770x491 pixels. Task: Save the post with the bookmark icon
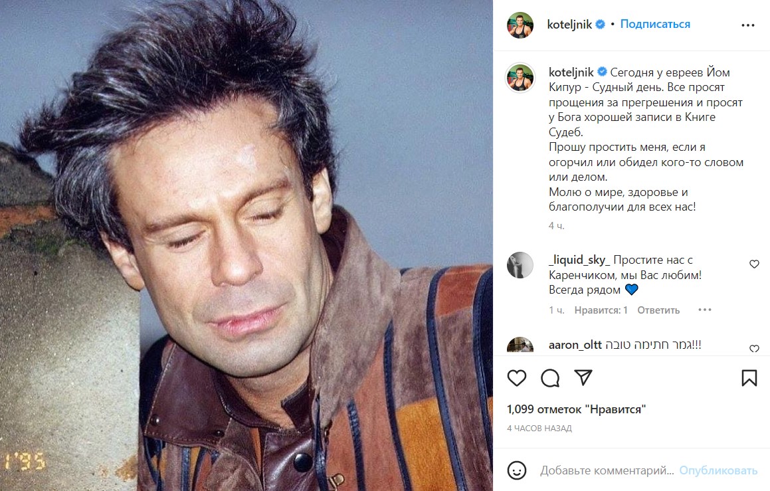pyautogui.click(x=749, y=378)
